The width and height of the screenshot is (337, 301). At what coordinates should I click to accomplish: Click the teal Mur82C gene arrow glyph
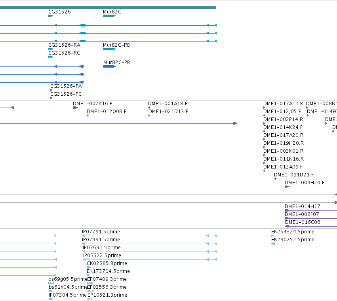pyautogui.click(x=109, y=16)
